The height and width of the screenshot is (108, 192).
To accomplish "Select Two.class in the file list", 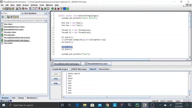I will click(x=8, y=43).
